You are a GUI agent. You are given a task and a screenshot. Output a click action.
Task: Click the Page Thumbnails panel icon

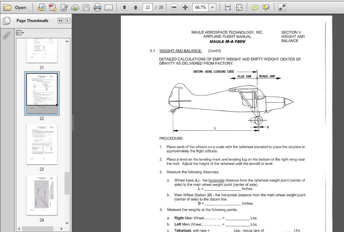[x=6, y=21]
